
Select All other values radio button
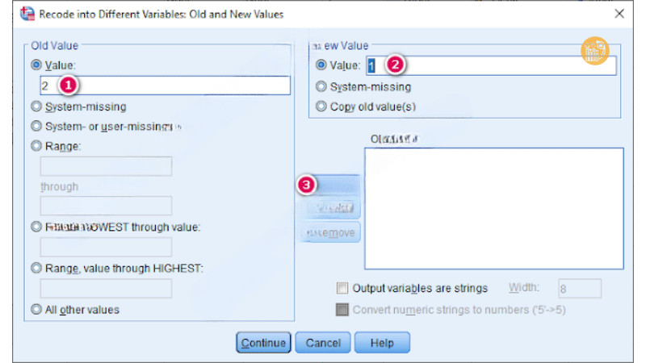(36, 309)
